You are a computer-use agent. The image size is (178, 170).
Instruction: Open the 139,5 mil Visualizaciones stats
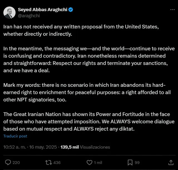point(85,147)
